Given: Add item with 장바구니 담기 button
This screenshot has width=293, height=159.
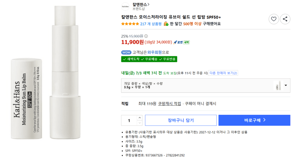Looking at the screenshot, I should (x=181, y=120).
